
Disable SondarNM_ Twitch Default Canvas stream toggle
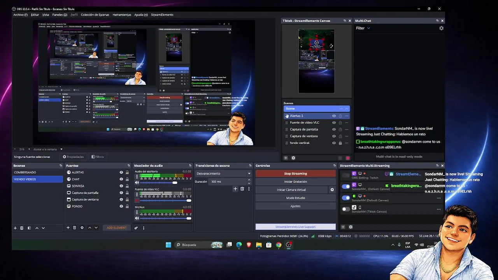(x=345, y=187)
